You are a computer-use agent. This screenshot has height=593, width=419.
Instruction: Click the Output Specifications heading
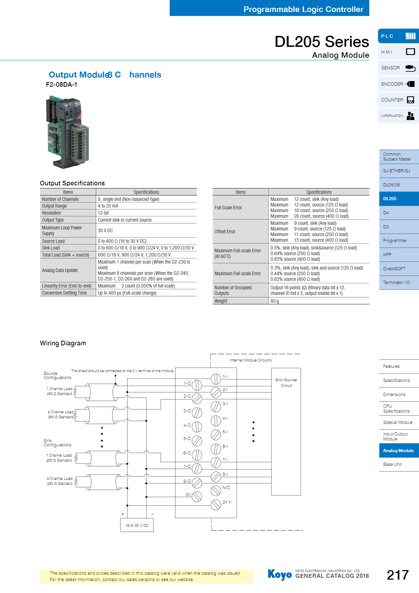pyautogui.click(x=72, y=183)
